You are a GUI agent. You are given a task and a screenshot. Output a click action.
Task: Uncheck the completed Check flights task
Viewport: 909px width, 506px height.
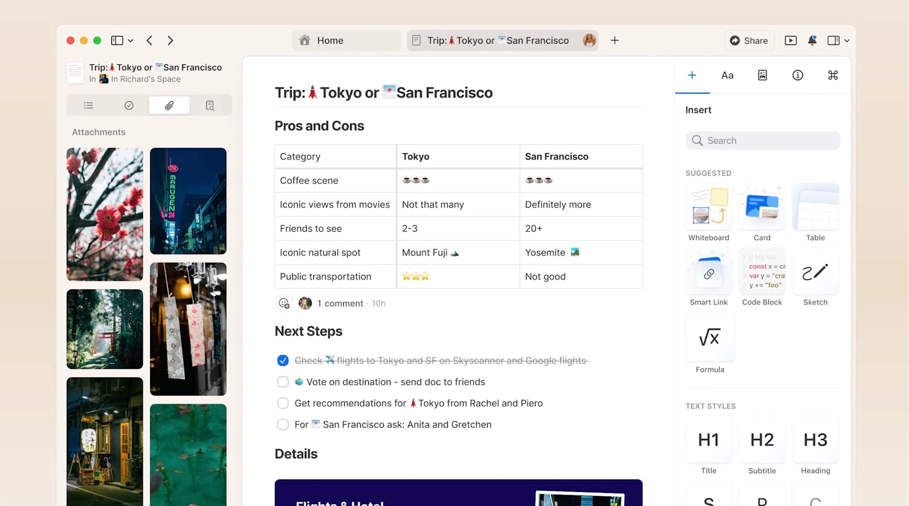coord(283,361)
